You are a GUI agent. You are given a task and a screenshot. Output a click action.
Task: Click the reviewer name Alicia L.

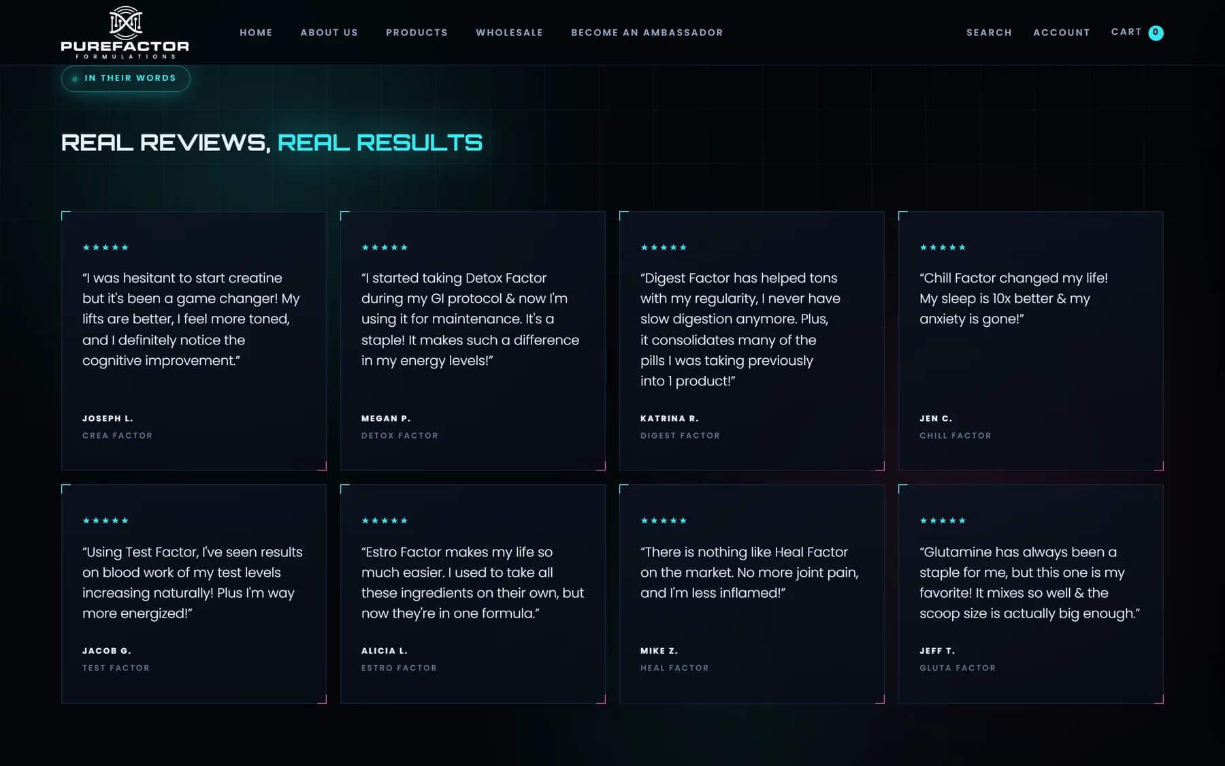385,651
